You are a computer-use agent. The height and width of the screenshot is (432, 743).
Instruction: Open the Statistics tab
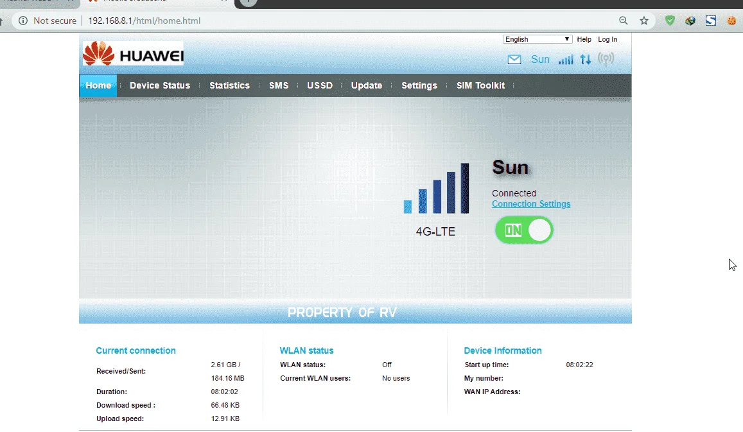coord(229,86)
